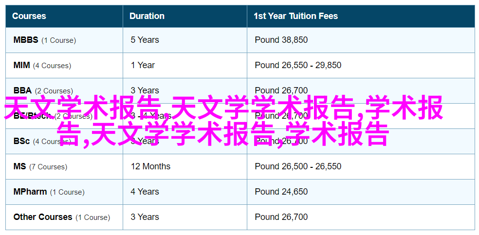Click the 5 Years duration cell
Image resolution: width=479 pixels, height=235 pixels.
(185, 40)
